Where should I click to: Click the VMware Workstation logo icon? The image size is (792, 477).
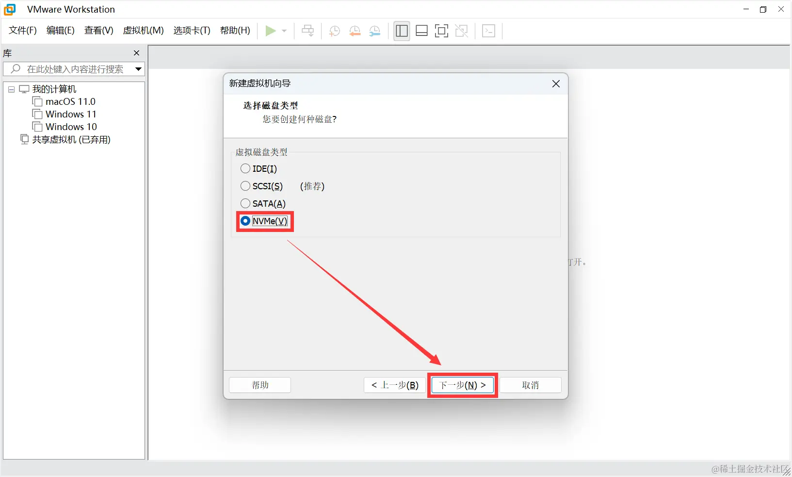10,9
